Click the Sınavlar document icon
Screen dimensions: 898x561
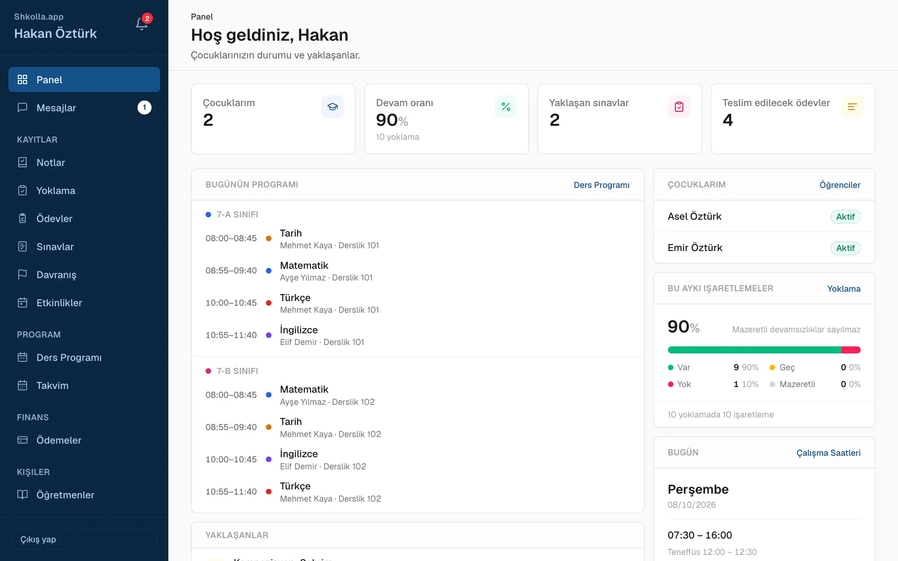[x=22, y=246]
